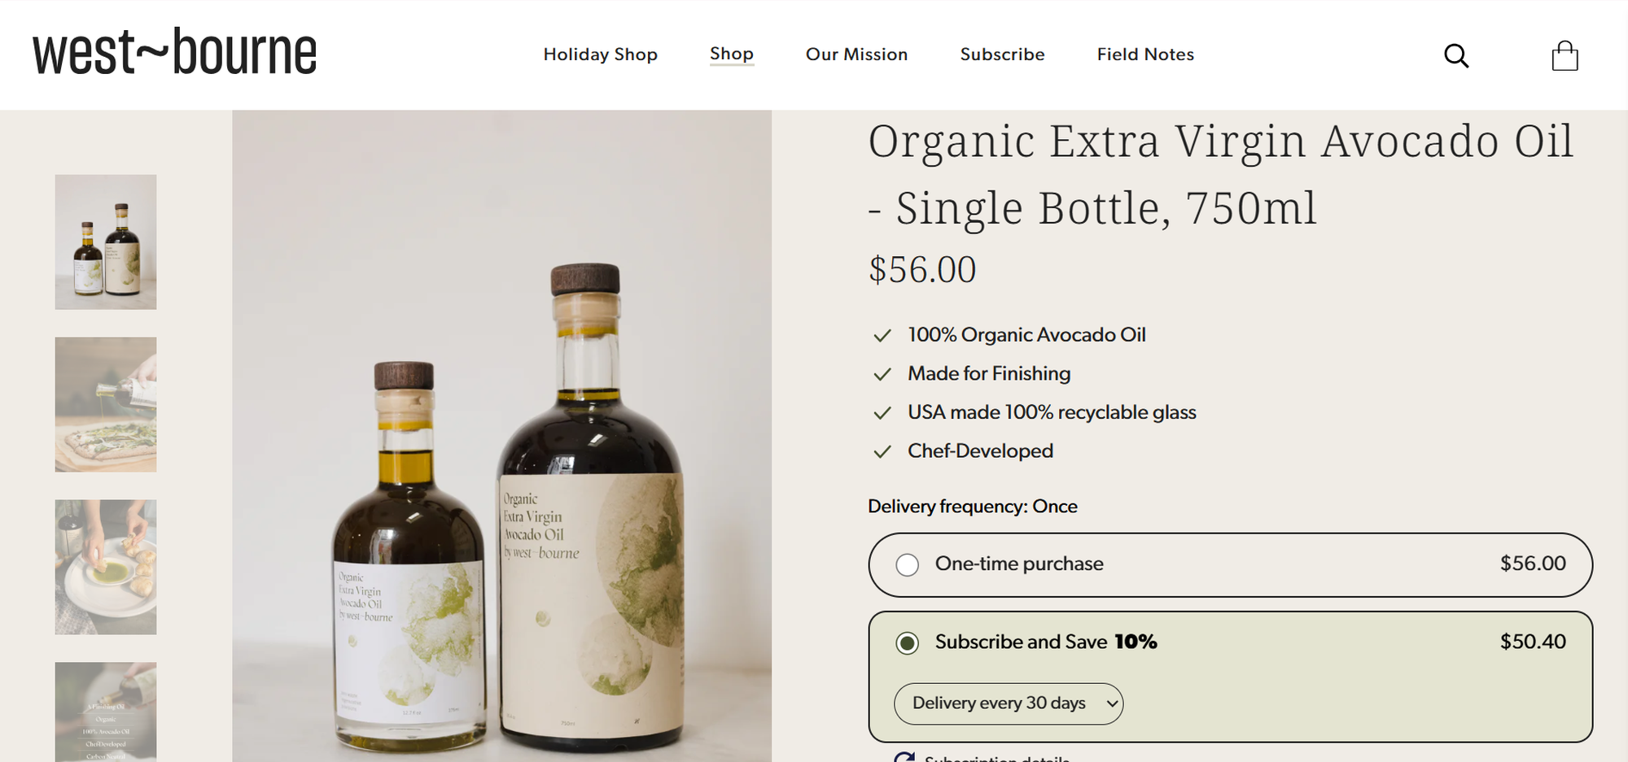Open the shopping bag cart
This screenshot has height=762, width=1628.
[1565, 55]
